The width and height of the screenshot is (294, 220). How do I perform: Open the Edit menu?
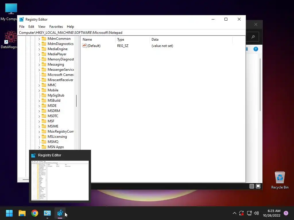(x=31, y=27)
